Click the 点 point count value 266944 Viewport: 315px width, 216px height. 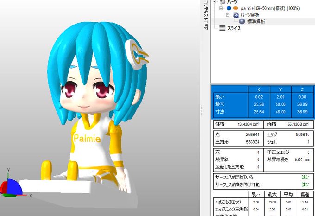point(253,134)
